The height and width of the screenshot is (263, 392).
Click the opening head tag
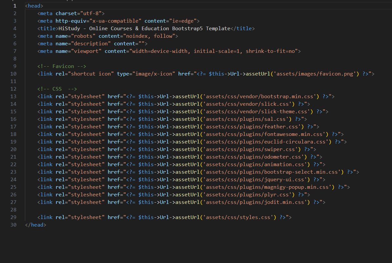(x=34, y=6)
